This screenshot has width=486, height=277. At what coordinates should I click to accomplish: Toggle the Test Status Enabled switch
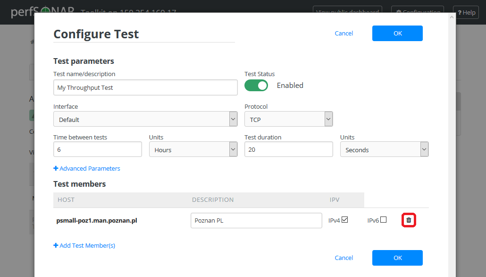[256, 86]
